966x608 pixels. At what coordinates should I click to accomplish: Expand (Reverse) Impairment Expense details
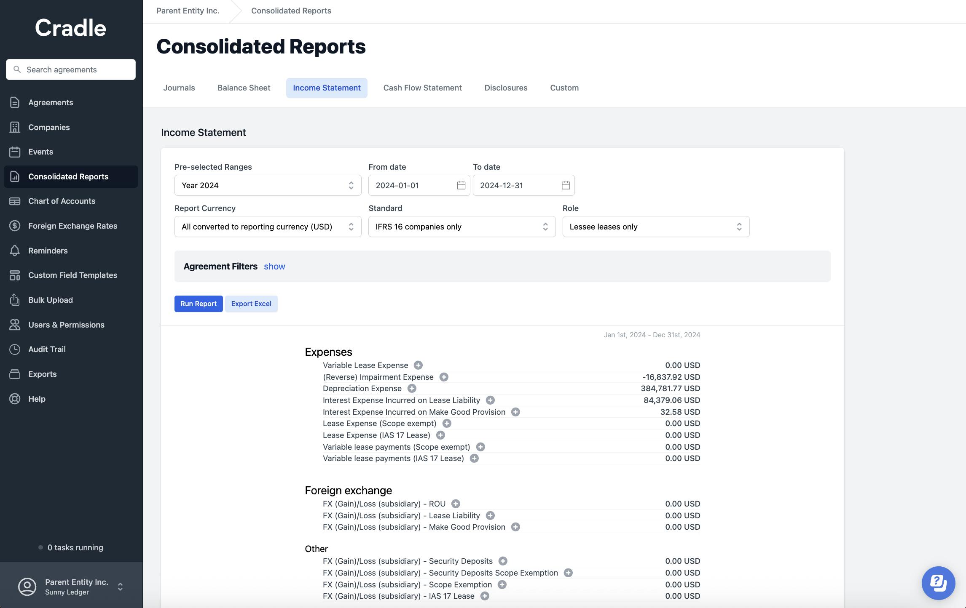click(x=444, y=377)
